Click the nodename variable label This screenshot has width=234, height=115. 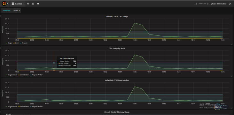6,11
